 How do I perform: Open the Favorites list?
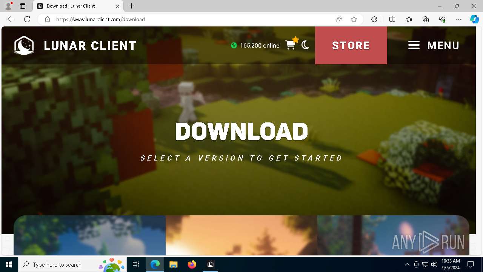tap(409, 19)
